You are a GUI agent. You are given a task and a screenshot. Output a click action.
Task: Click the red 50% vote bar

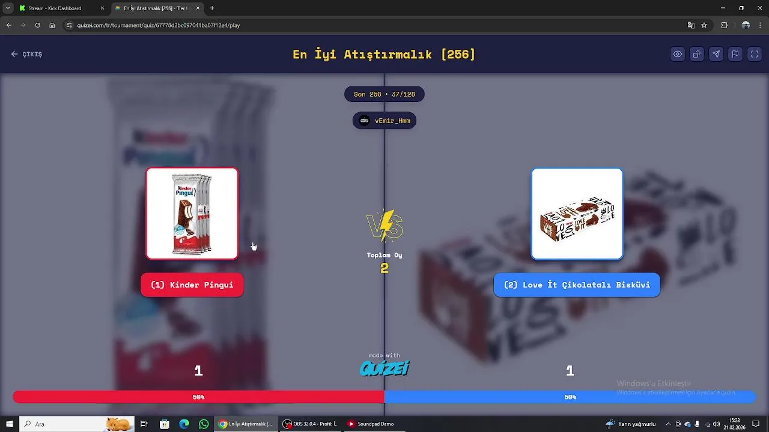[199, 397]
